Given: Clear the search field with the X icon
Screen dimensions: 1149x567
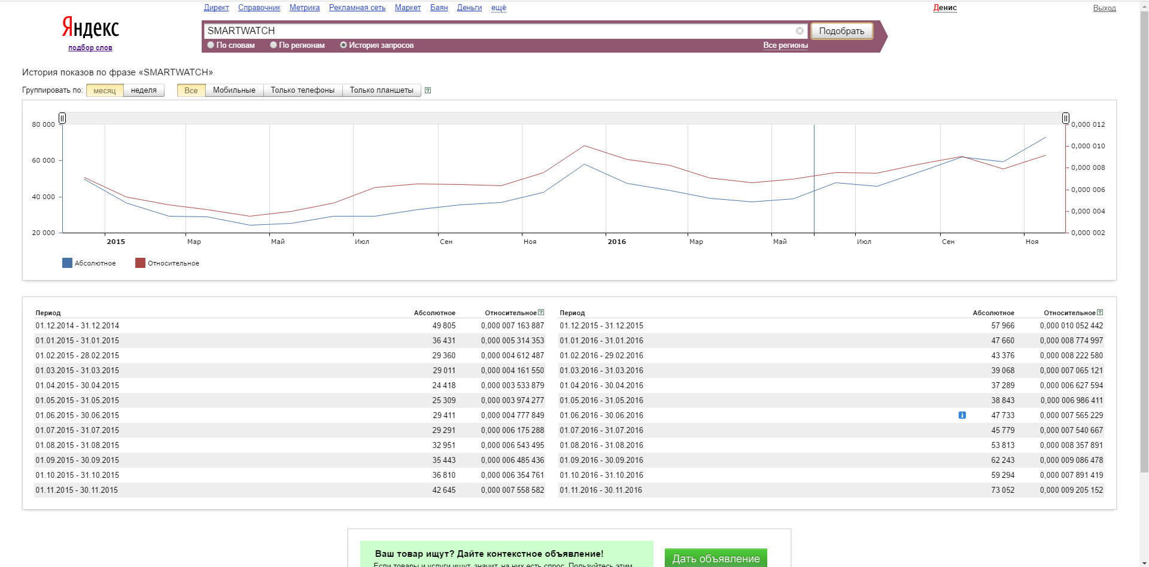Looking at the screenshot, I should click(800, 31).
